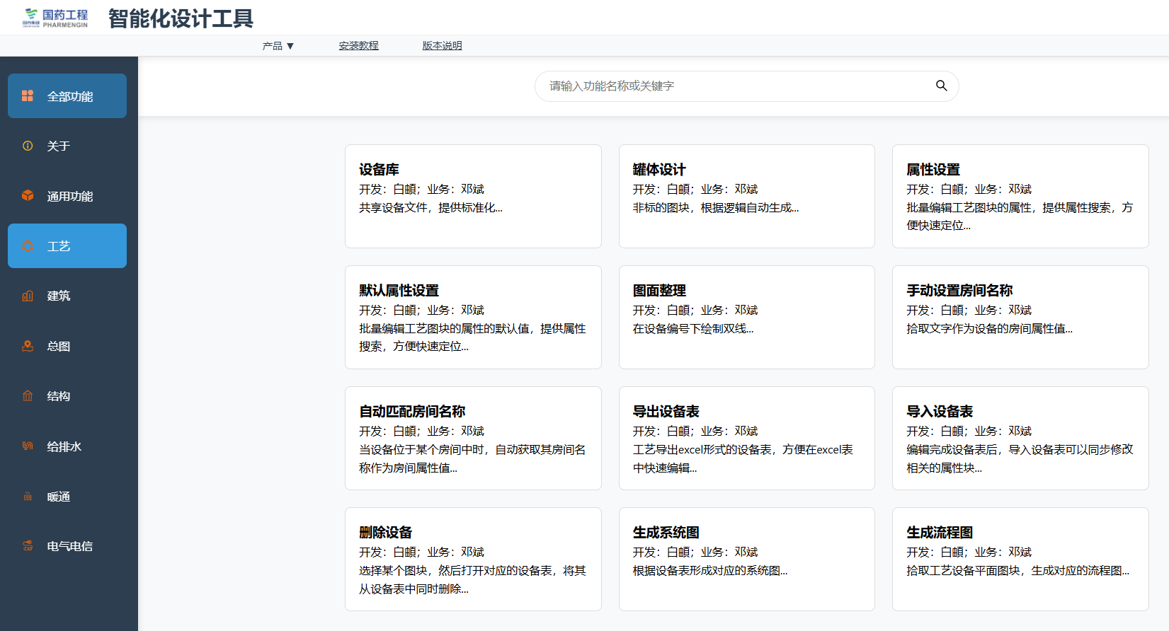Click the 电气电信 sidebar icon
This screenshot has width=1169, height=631.
pos(28,546)
